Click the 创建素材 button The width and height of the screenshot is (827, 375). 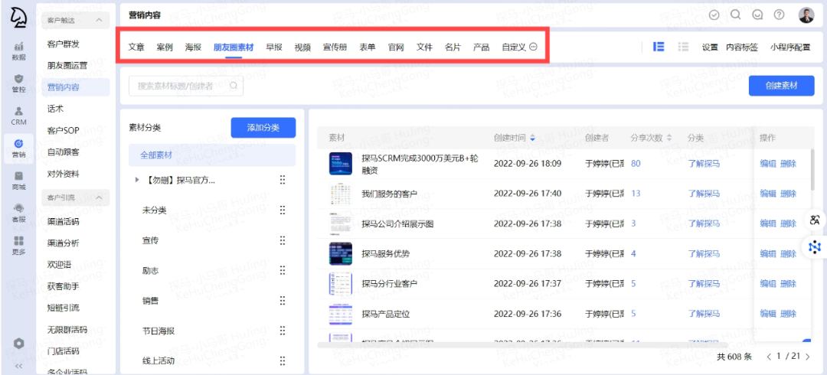tap(781, 86)
